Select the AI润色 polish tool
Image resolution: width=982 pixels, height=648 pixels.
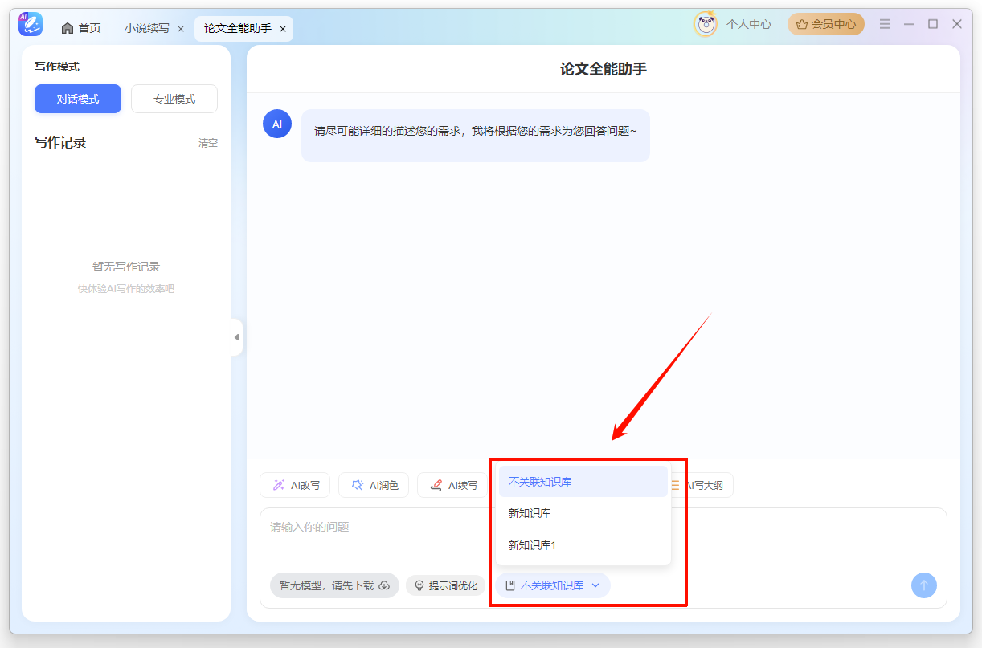click(x=374, y=485)
